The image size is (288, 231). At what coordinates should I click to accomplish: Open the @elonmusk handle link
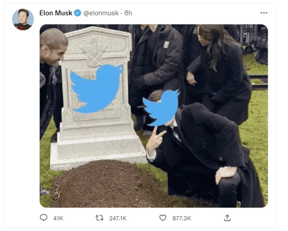(x=102, y=13)
